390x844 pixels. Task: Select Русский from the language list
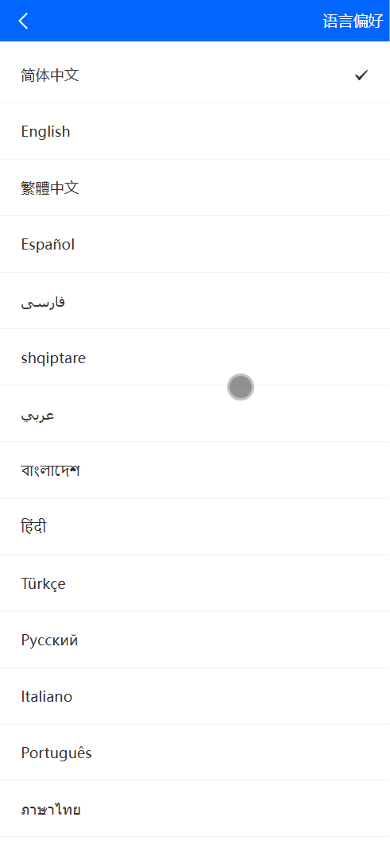click(x=195, y=640)
